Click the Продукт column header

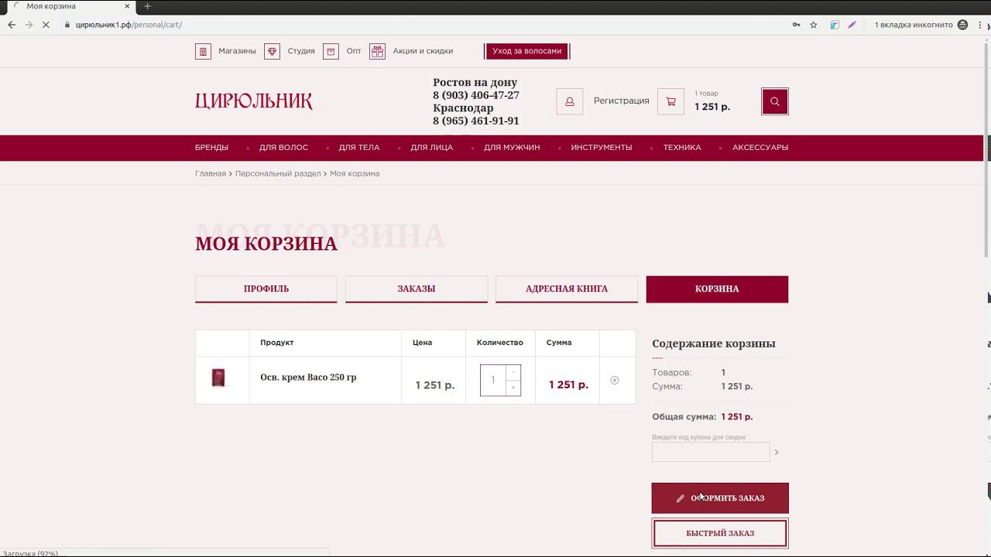click(x=277, y=343)
